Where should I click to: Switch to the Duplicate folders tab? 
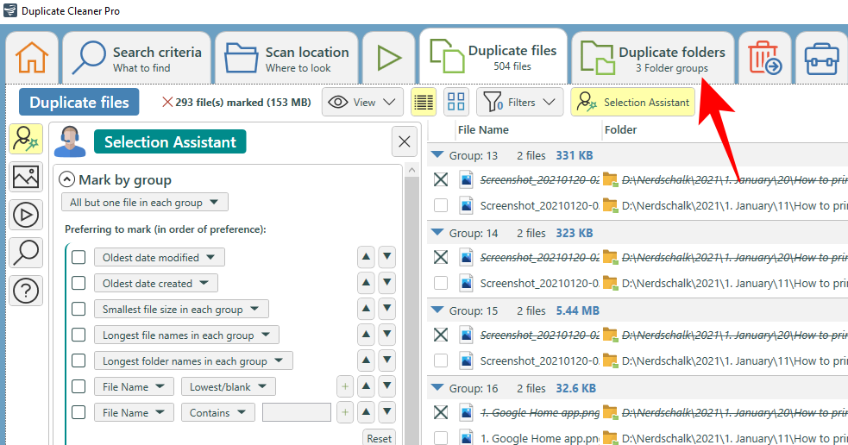click(x=654, y=59)
